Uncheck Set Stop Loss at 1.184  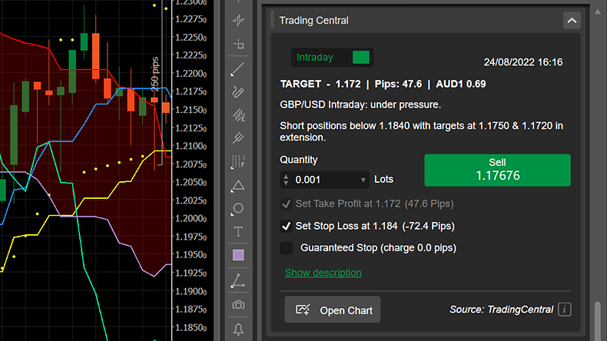(x=286, y=226)
